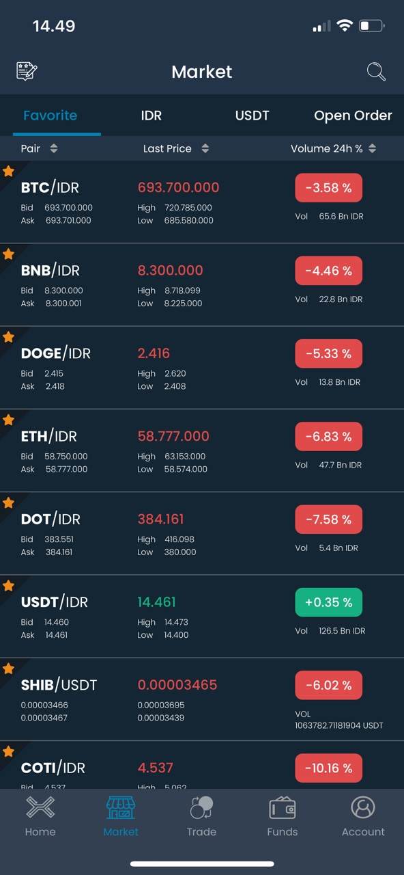
Task: Tap the green +0.35 % USDT badge
Action: [x=328, y=602]
